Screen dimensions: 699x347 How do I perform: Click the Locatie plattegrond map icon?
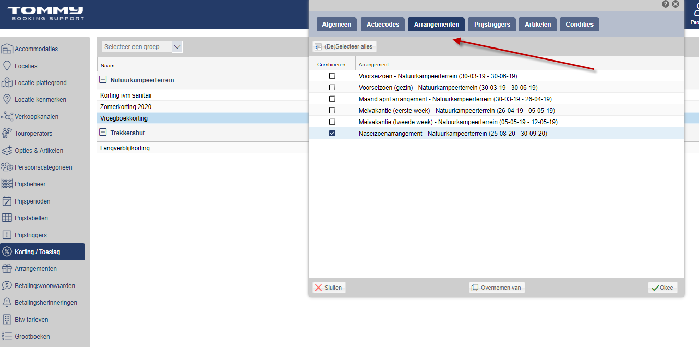pos(7,82)
